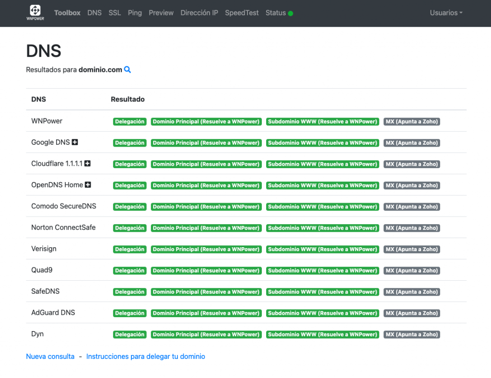This screenshot has height=378, width=491.
Task: Click Delegación badge in Google DNS row
Action: pos(129,143)
